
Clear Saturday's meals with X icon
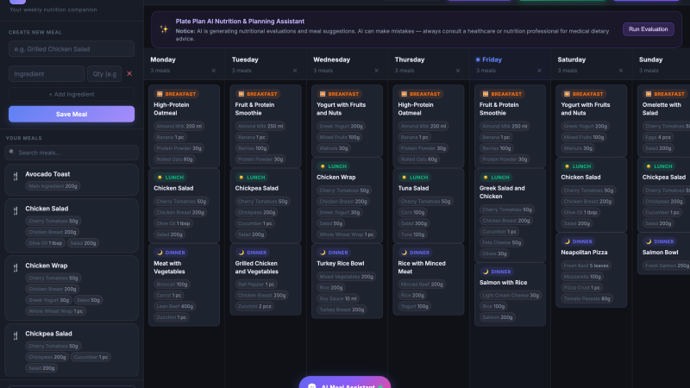point(620,71)
